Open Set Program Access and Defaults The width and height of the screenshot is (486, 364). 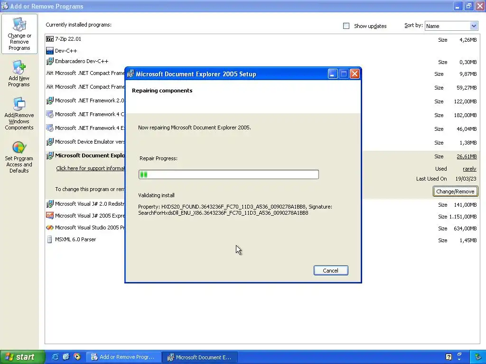tap(19, 157)
